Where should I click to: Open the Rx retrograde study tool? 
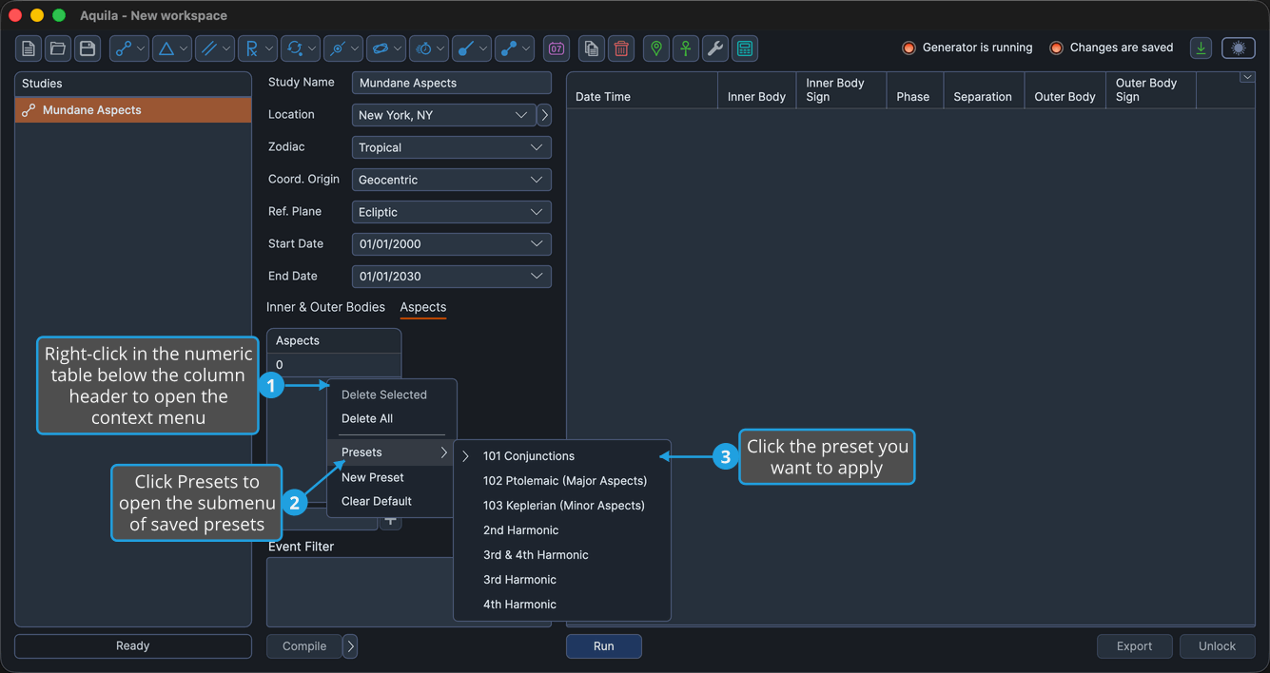(258, 48)
